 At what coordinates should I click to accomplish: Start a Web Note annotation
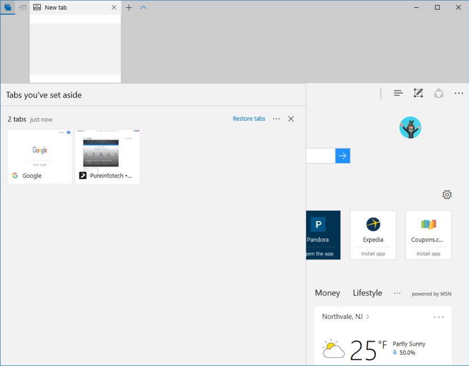(x=418, y=92)
